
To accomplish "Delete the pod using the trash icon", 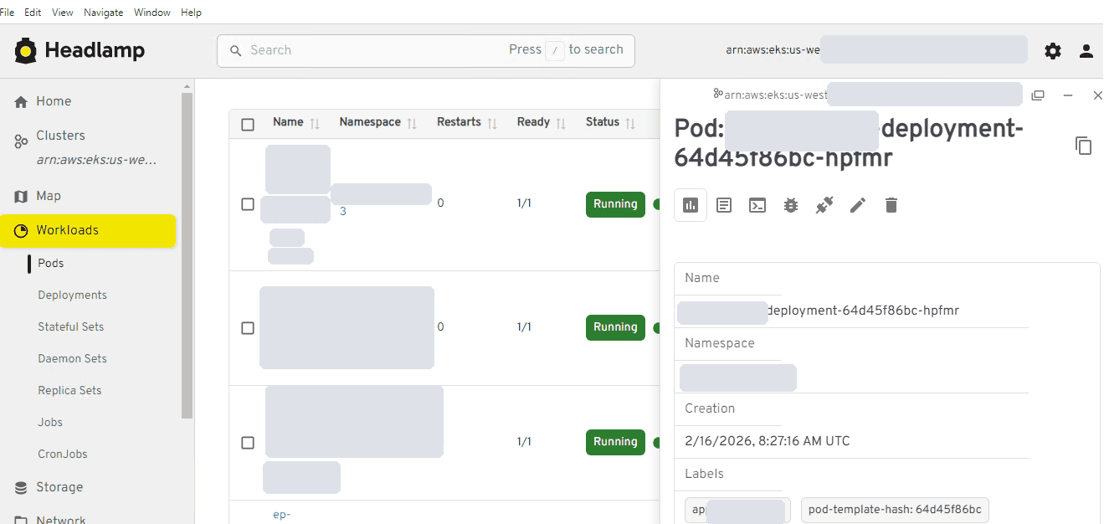I will click(891, 205).
